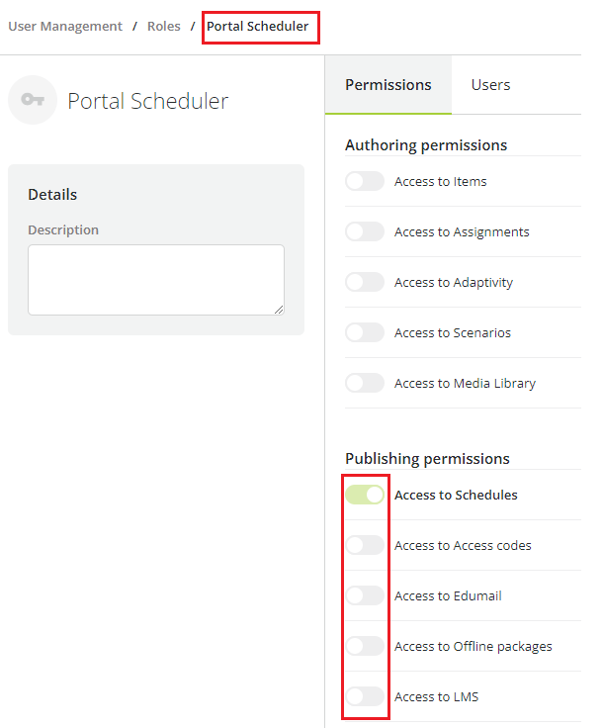Click the key role icon
The width and height of the screenshot is (603, 728).
[x=33, y=100]
